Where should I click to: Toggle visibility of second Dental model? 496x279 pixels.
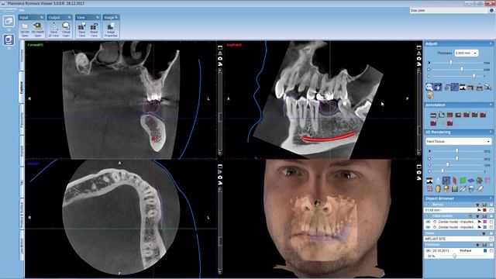429,227
